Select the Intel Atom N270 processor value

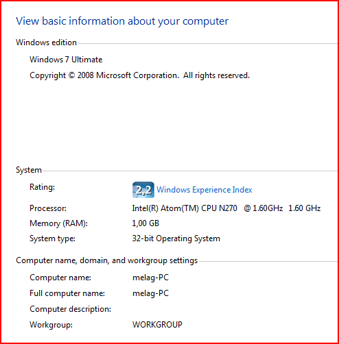(226, 208)
